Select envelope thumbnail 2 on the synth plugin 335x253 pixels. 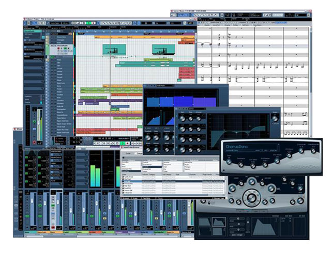tap(219, 223)
